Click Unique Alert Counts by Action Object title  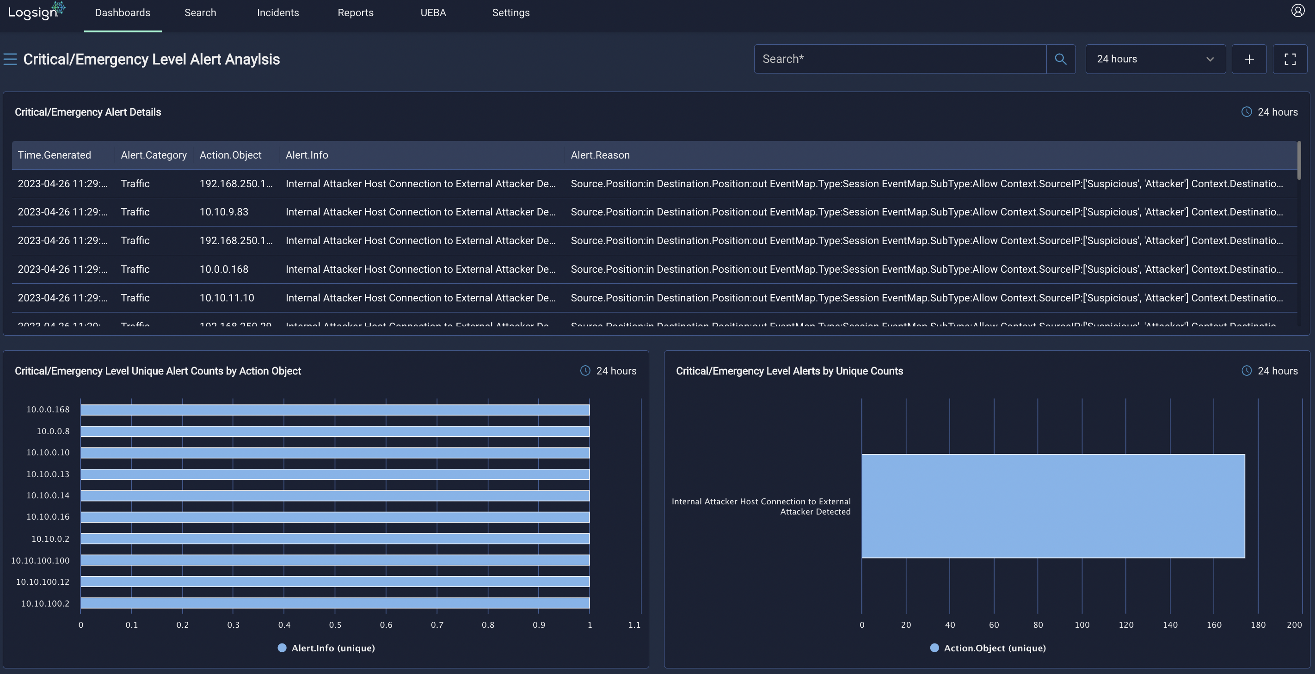click(158, 371)
